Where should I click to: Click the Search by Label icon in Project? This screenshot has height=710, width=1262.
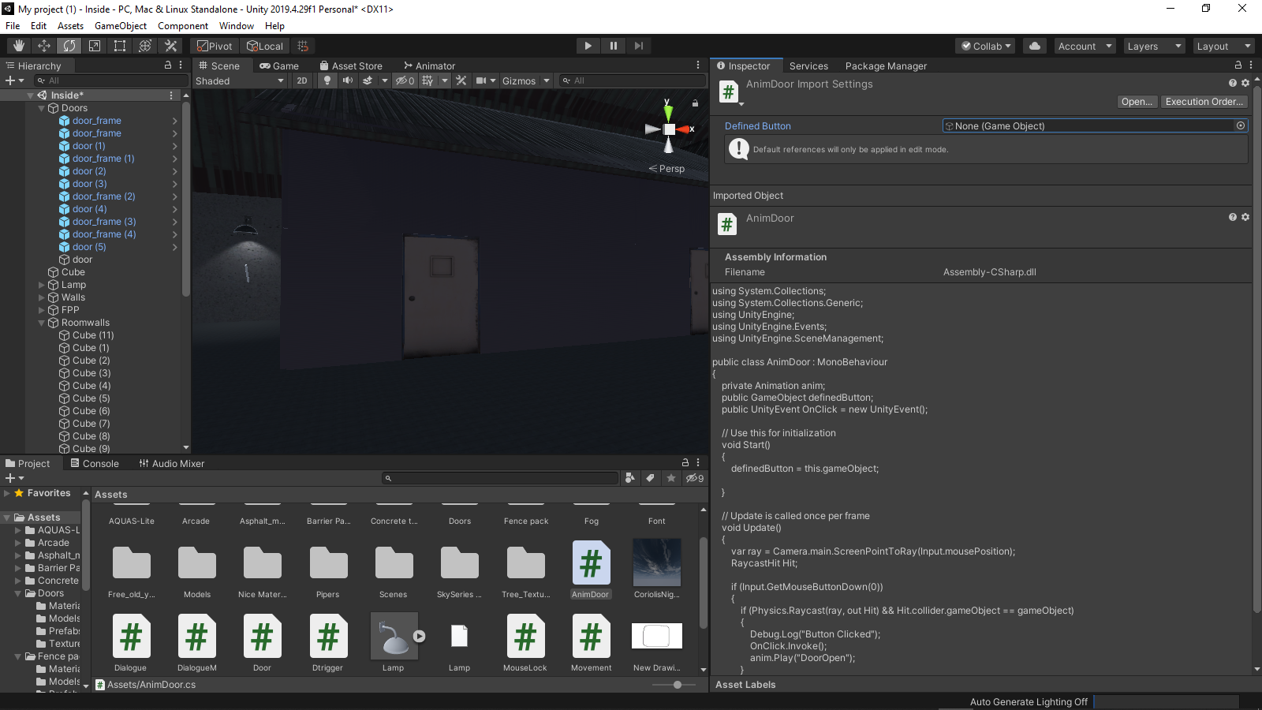tap(650, 477)
